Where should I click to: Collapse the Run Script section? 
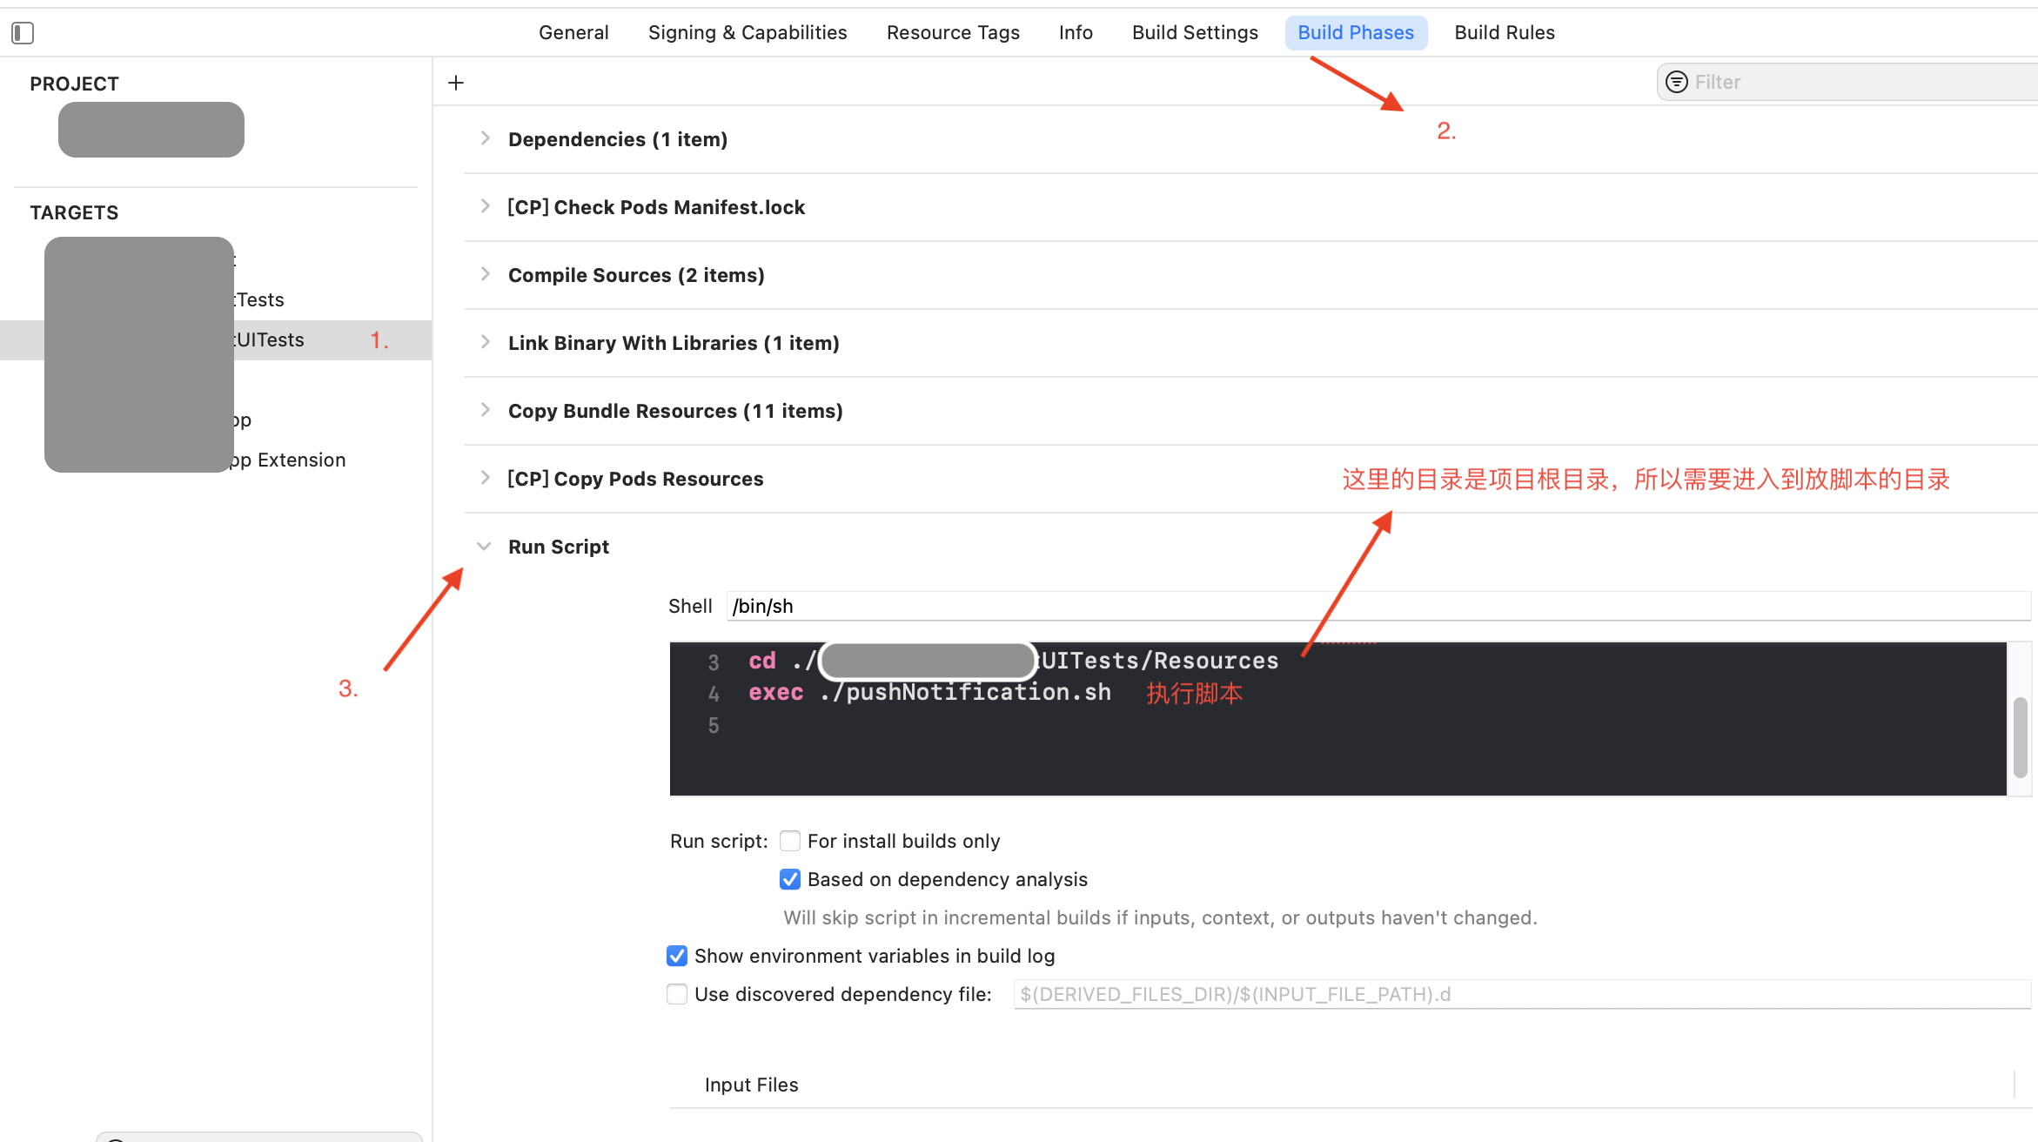484,547
